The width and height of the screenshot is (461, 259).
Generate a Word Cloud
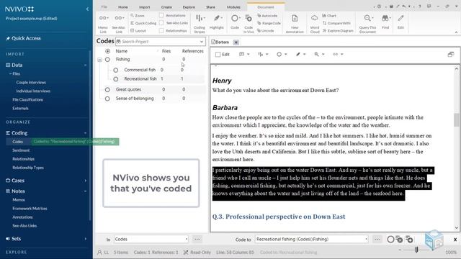[315, 24]
